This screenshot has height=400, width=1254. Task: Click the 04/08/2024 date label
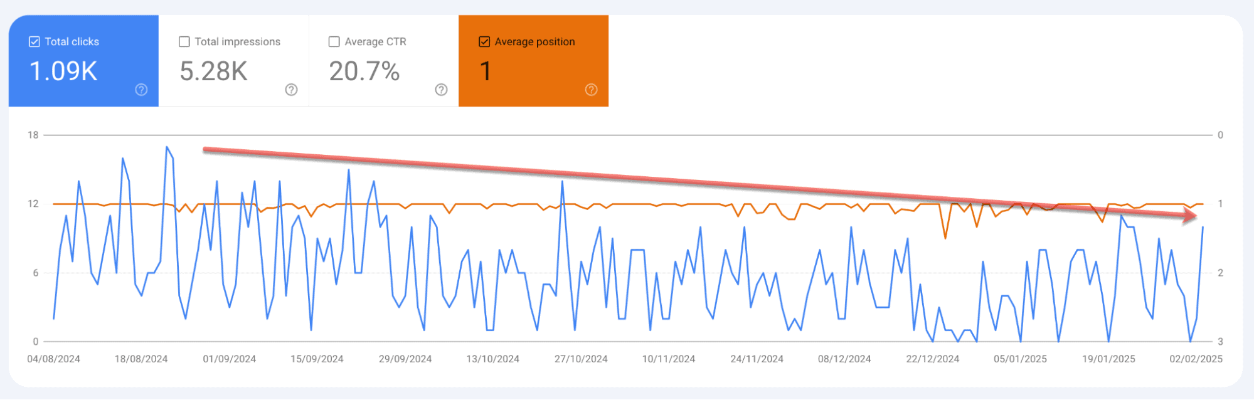[x=53, y=359]
